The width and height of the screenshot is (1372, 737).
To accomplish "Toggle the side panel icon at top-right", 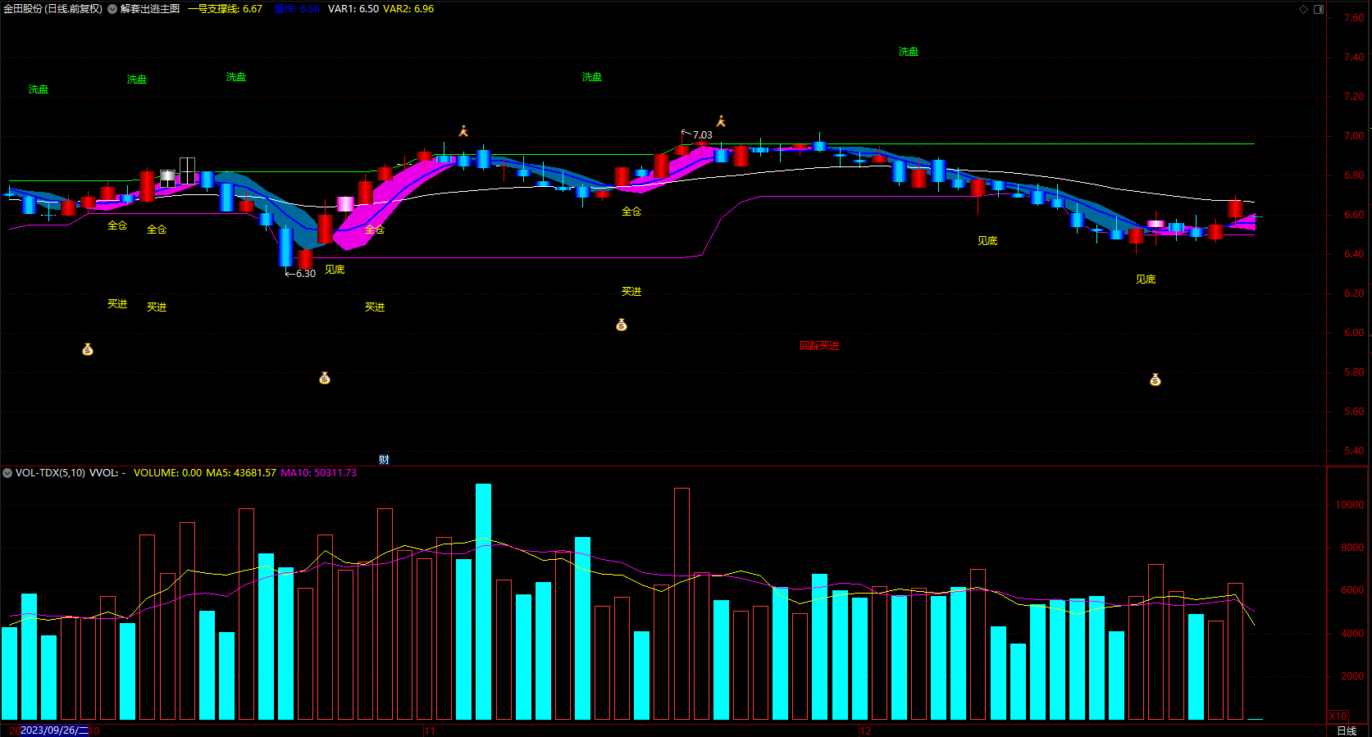I will [x=1319, y=9].
